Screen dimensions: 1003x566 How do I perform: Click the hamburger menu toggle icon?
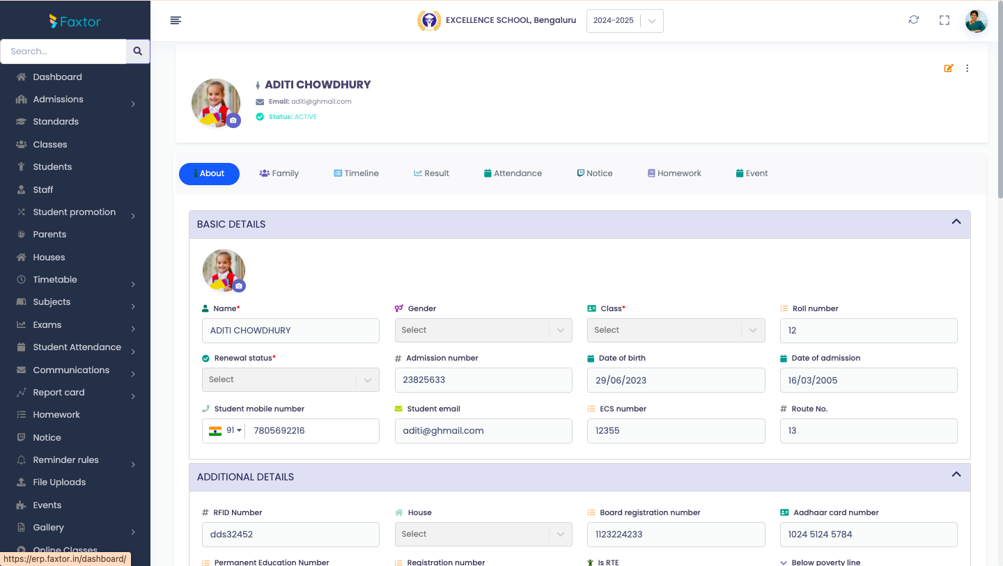point(176,20)
